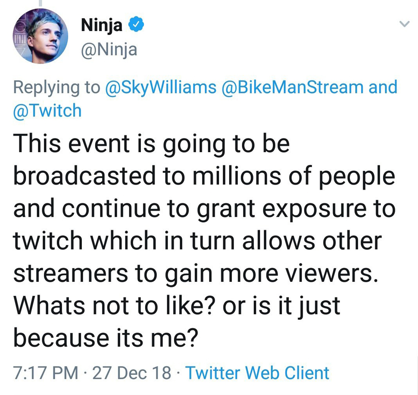
Task: Open Ninja's profile picture
Action: [x=41, y=36]
